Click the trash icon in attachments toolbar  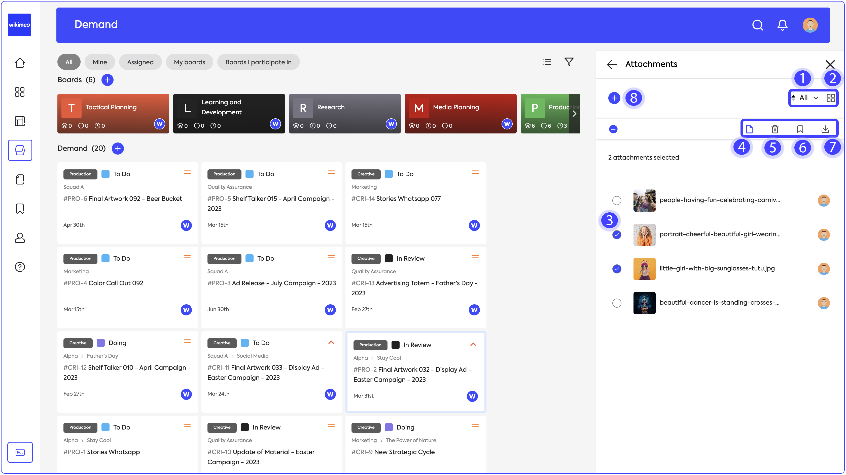tap(775, 129)
